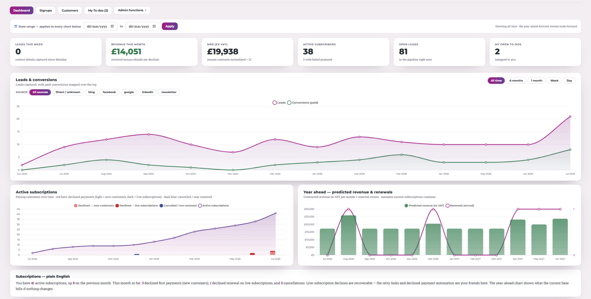Click the Dec 2026 renewals peak point
Screen dimensions: 591x299
click(433, 209)
